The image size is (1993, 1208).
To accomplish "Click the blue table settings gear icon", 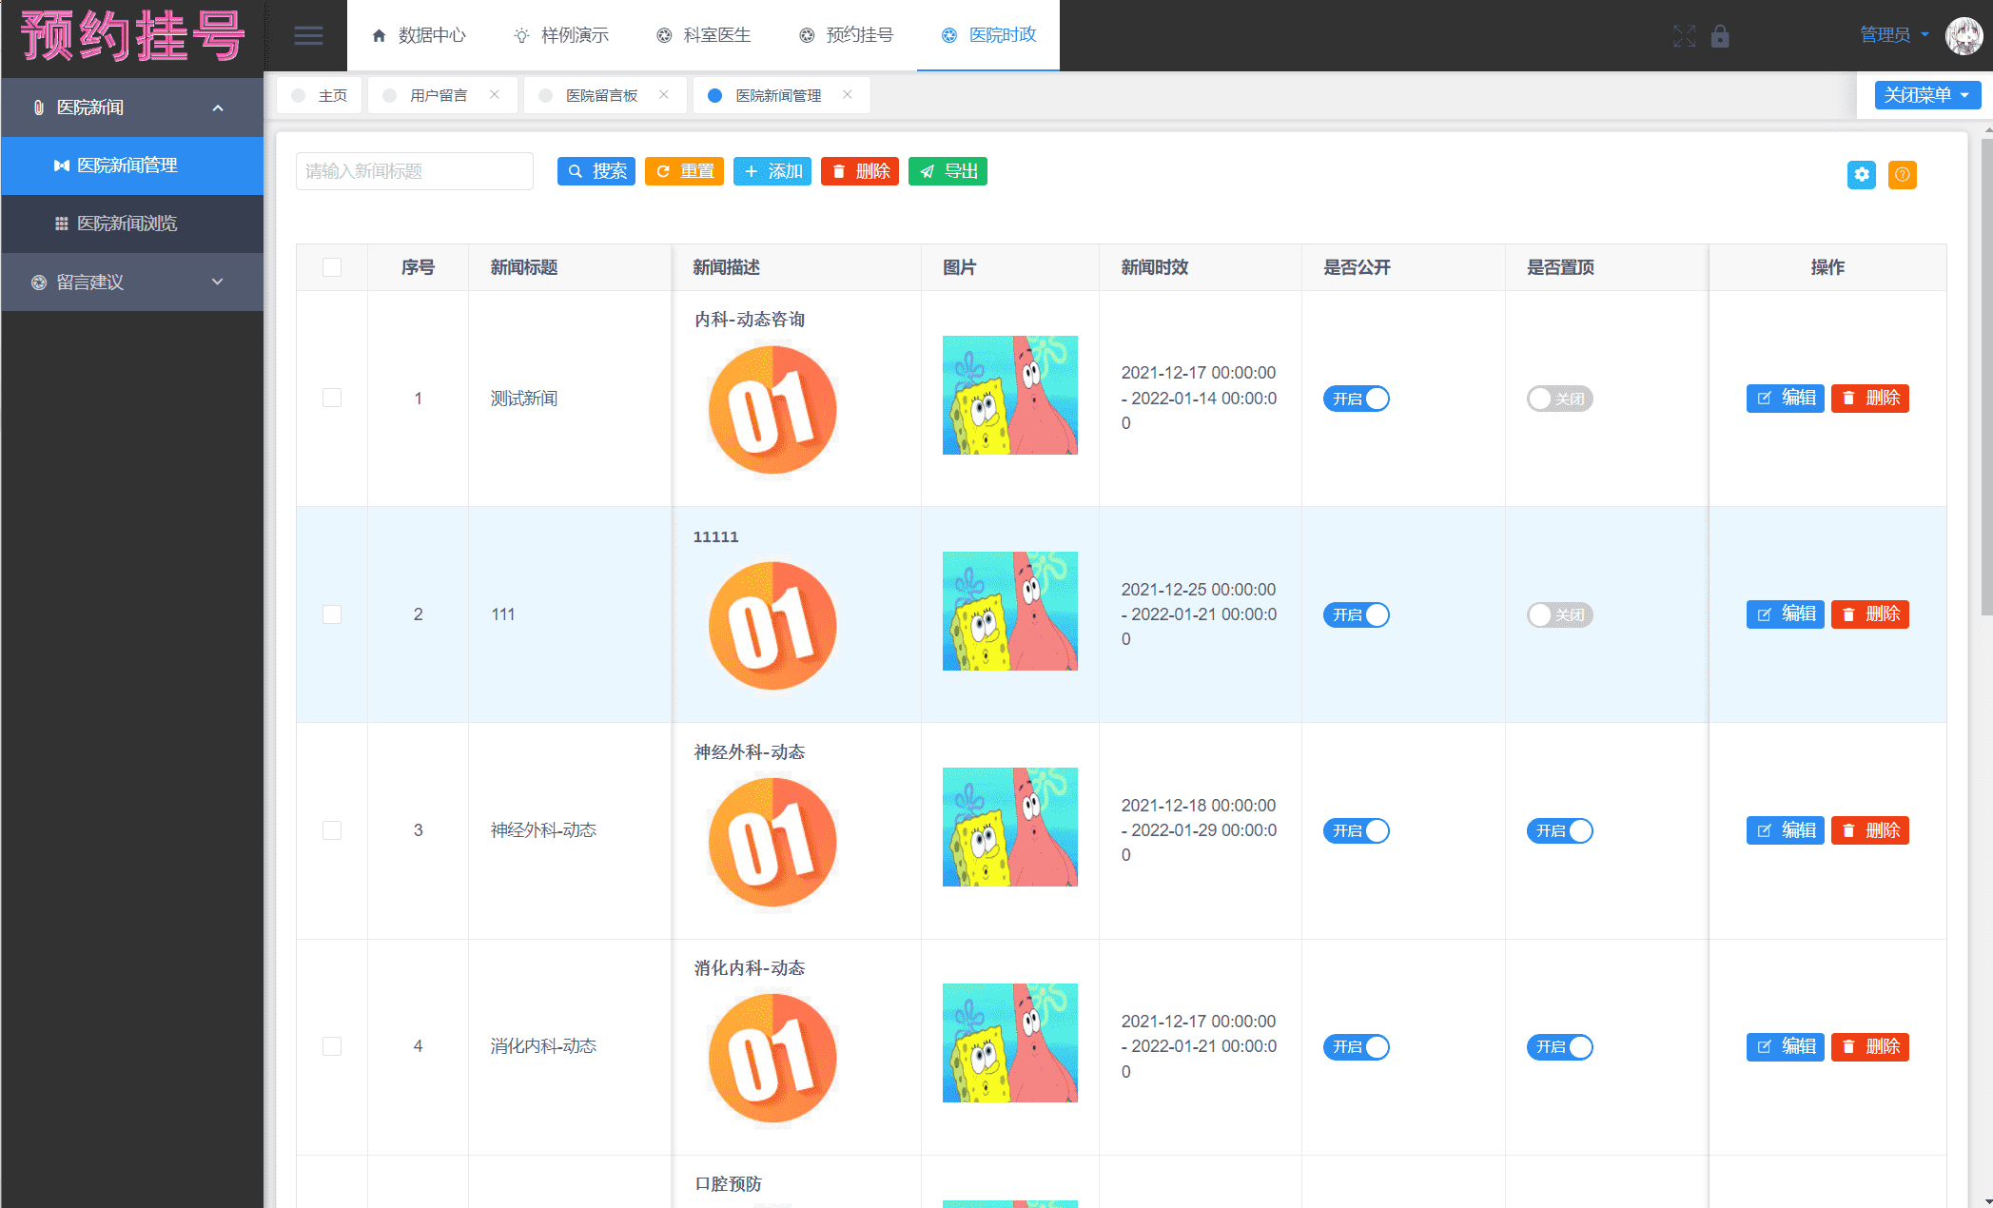I will (x=1861, y=174).
